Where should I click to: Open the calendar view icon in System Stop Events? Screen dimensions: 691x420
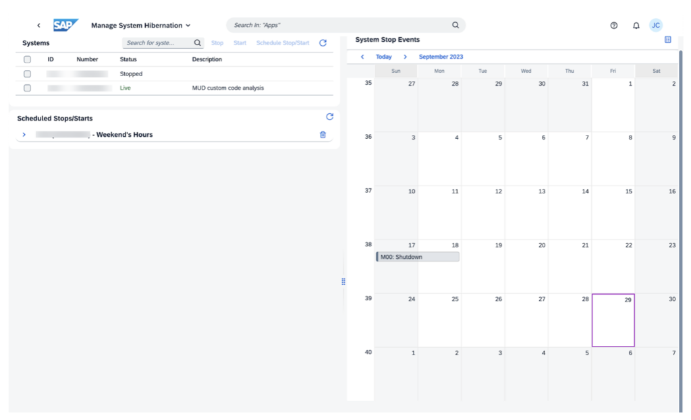click(667, 40)
